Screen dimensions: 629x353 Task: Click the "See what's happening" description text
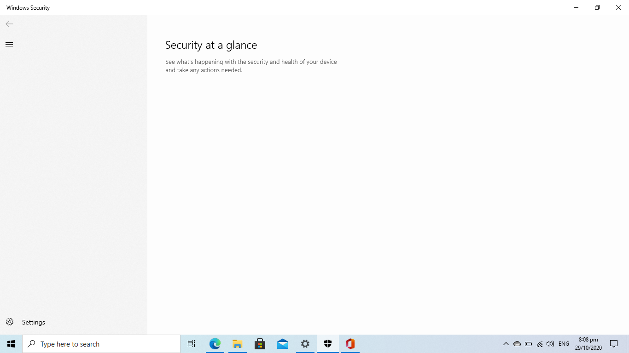(x=251, y=66)
